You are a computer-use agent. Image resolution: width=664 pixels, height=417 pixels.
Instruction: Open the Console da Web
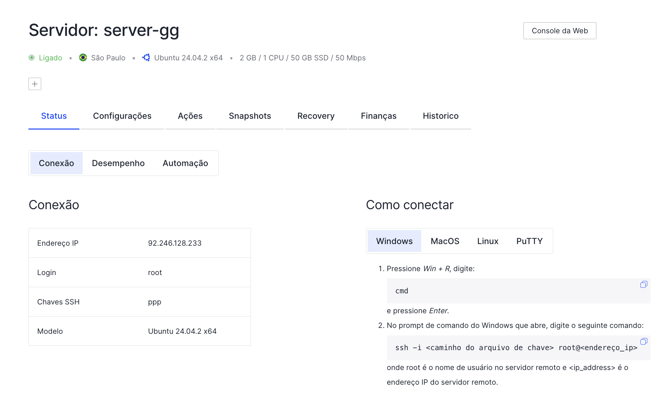tap(559, 31)
